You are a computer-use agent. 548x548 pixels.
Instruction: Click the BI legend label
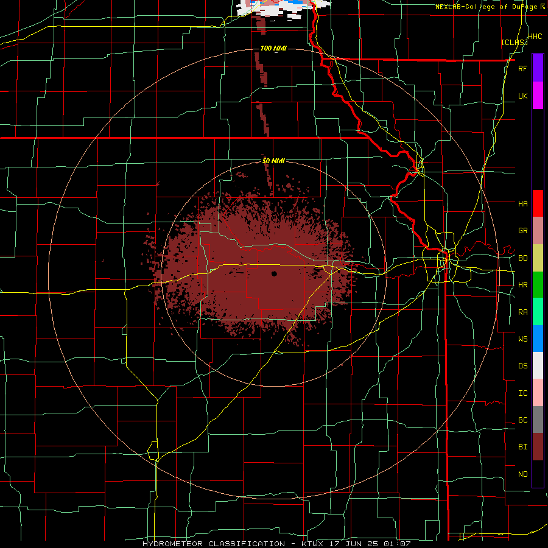tap(522, 447)
